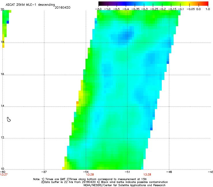Screen dimensions: 213x187
Task: Click the red "13:28" time beneath the -54 label
Action: 90,175
